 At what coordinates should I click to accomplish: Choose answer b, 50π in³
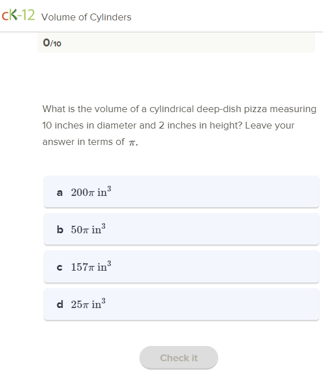[x=181, y=229]
